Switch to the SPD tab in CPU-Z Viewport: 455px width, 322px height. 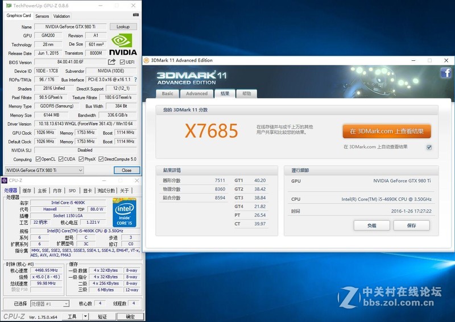tap(72, 191)
